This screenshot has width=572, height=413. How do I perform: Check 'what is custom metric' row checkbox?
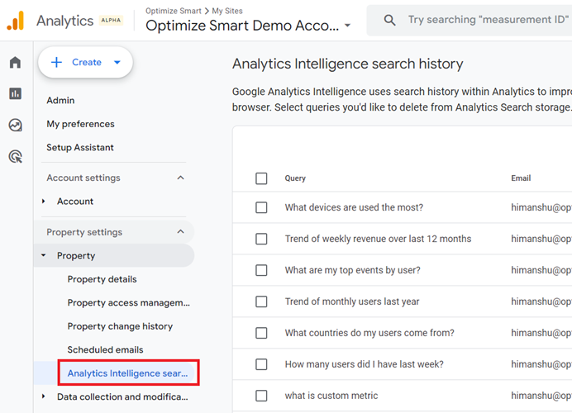click(x=261, y=396)
